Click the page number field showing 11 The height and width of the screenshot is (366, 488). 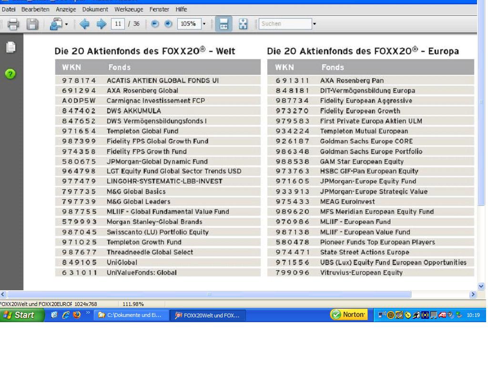pos(118,24)
